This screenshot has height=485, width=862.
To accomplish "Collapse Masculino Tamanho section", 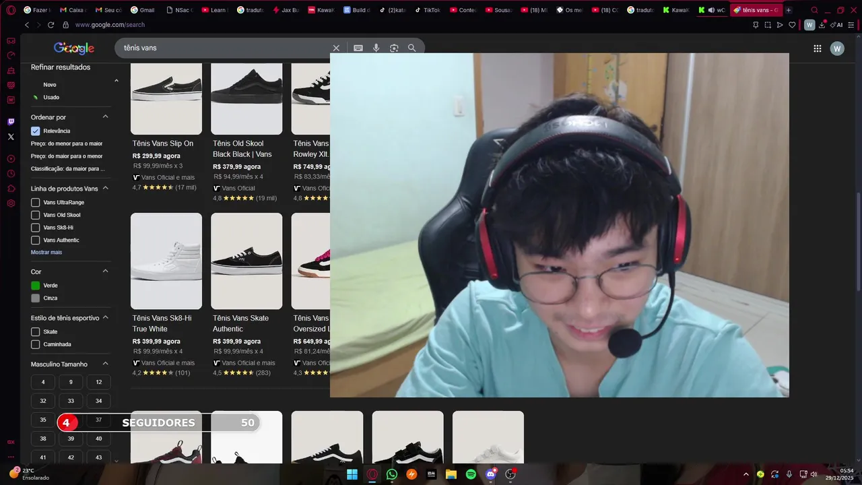I will pos(106,364).
